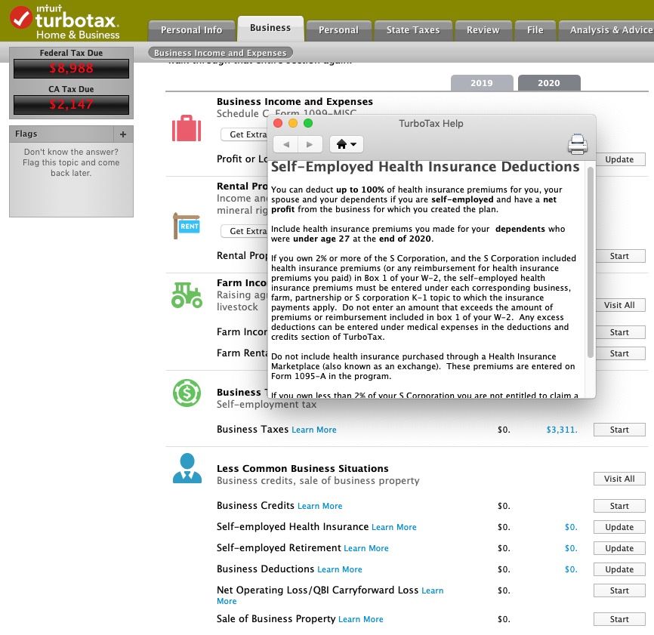The width and height of the screenshot is (654, 635).
Task: Click the Less Common Business Situations heading
Action: [x=302, y=469]
